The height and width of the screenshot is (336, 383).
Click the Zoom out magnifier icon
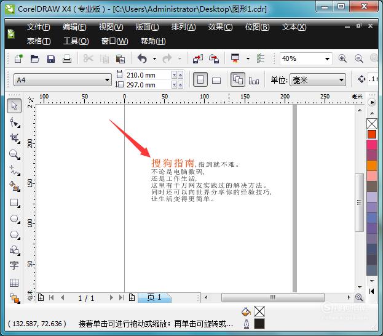pos(358,58)
